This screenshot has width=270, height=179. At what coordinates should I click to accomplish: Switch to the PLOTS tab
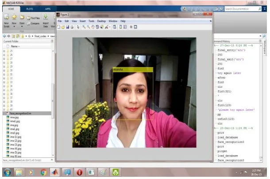tap(30, 9)
